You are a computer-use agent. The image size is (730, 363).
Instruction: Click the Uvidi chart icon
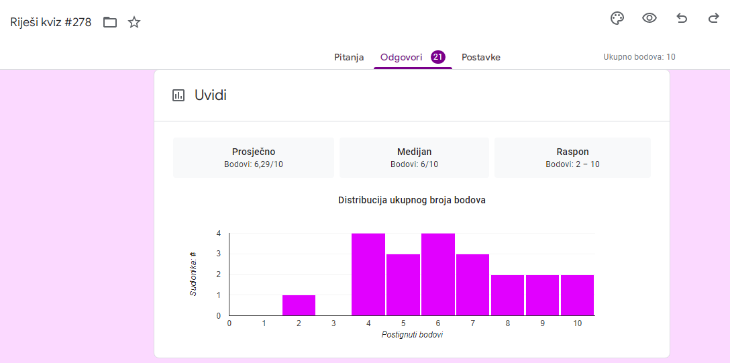click(x=178, y=96)
